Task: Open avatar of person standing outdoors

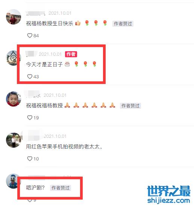Action: (x=14, y=140)
